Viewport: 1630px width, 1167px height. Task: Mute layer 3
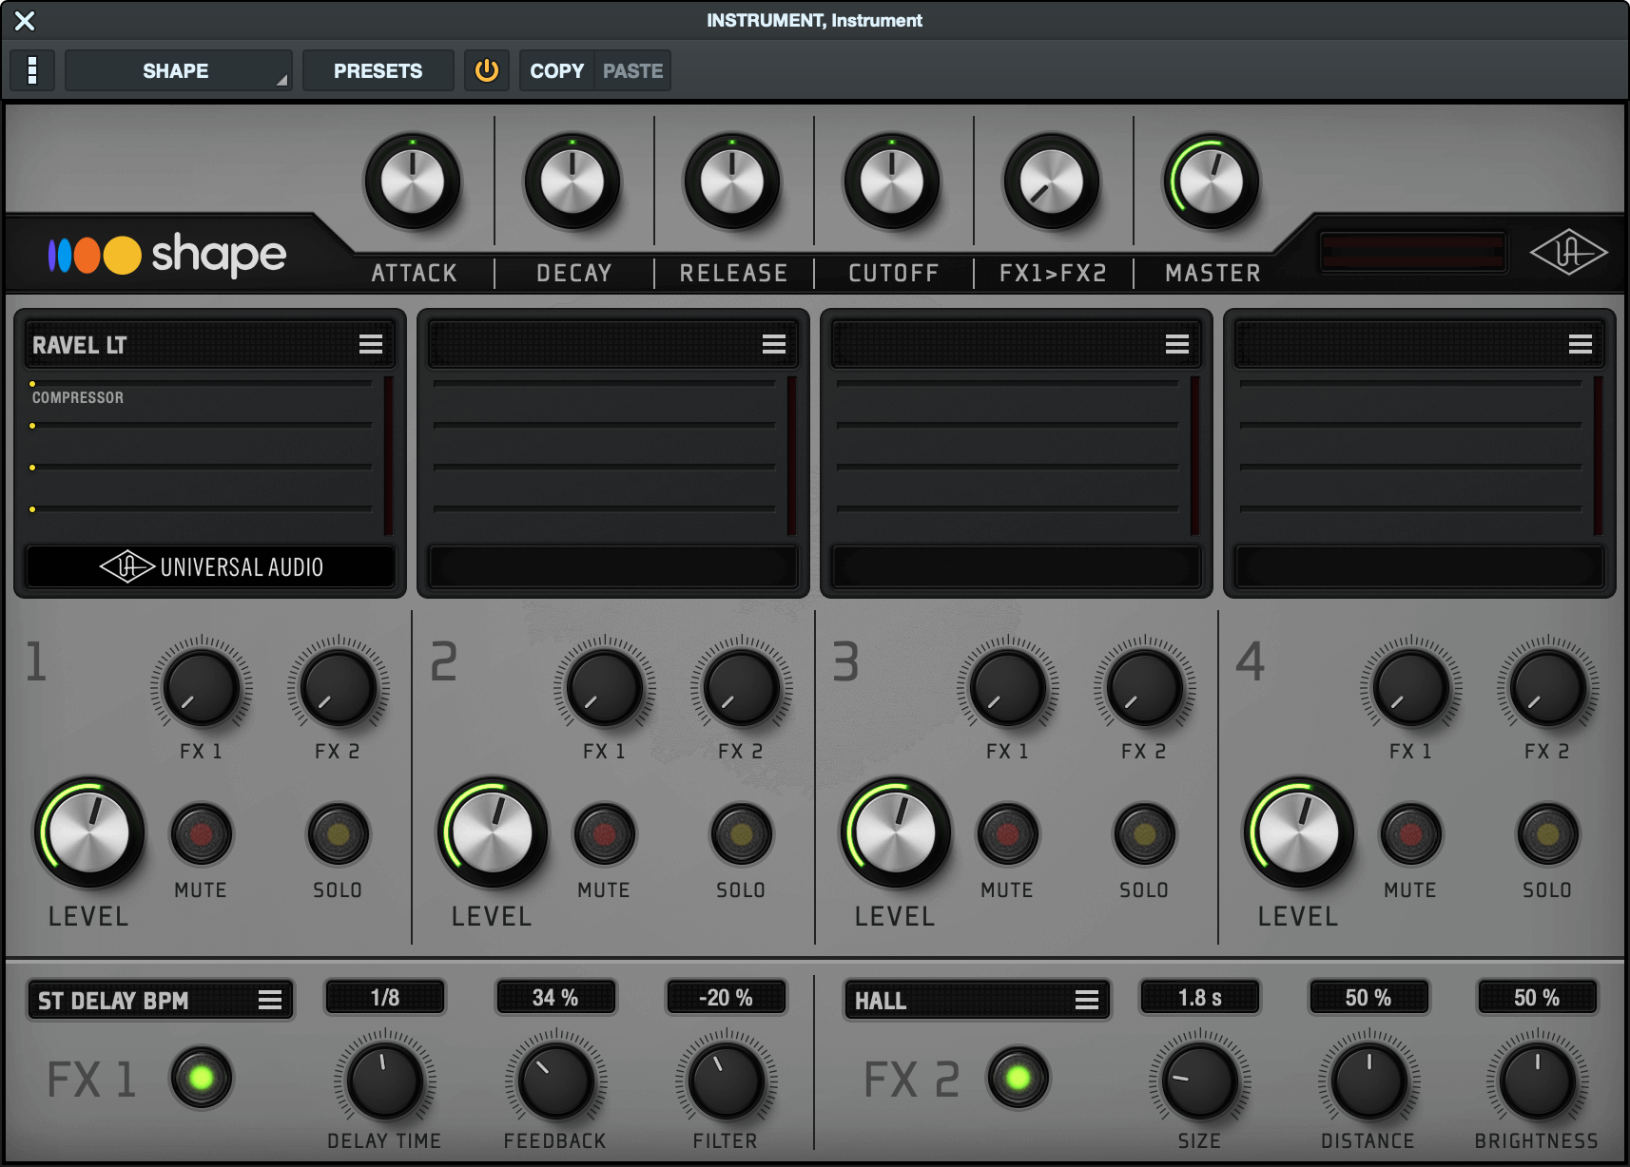(1007, 834)
